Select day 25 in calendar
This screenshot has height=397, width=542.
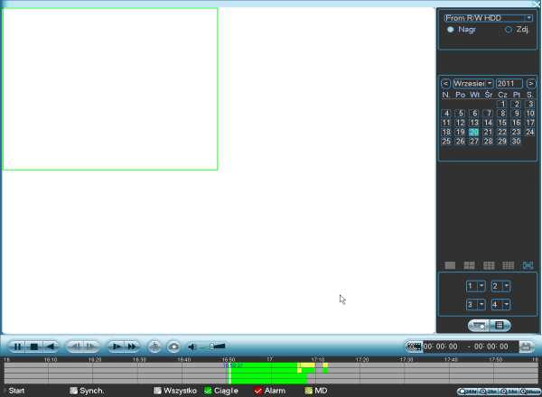[x=446, y=141]
